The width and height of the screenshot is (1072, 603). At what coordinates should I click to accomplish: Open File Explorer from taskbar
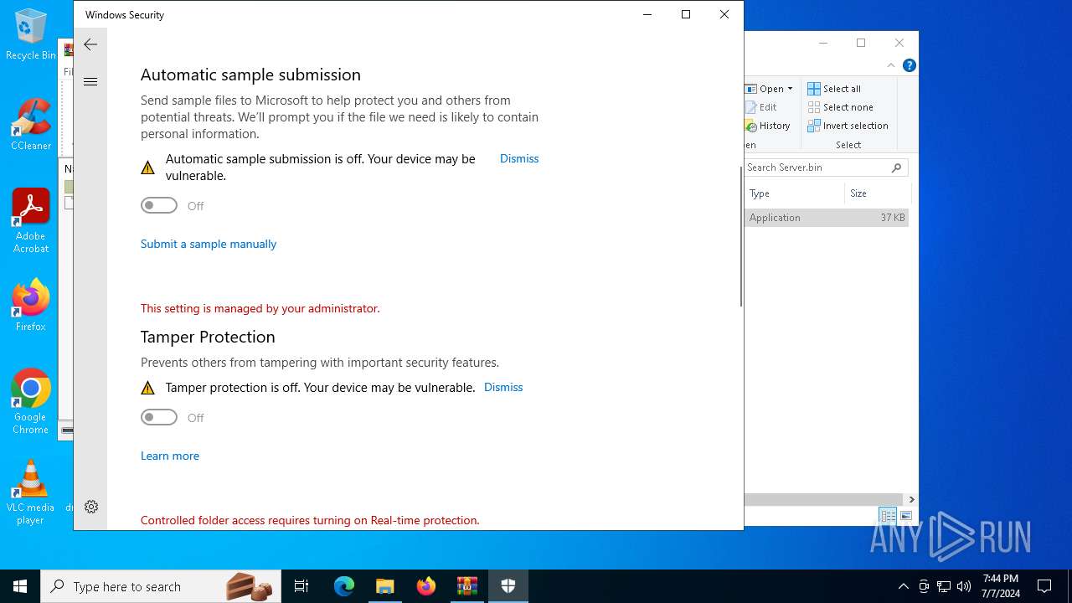[x=385, y=586]
